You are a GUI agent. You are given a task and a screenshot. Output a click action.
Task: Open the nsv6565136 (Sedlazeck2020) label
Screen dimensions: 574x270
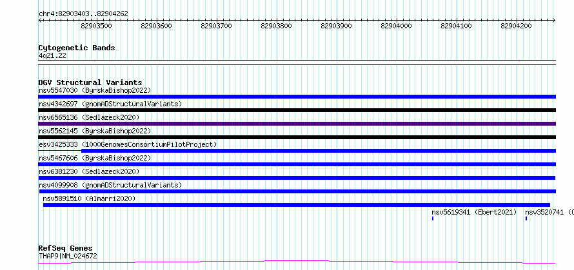(89, 117)
